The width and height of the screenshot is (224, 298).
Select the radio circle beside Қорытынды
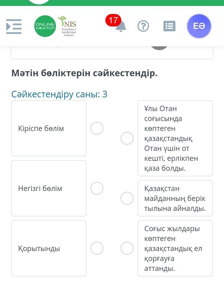[97, 248]
